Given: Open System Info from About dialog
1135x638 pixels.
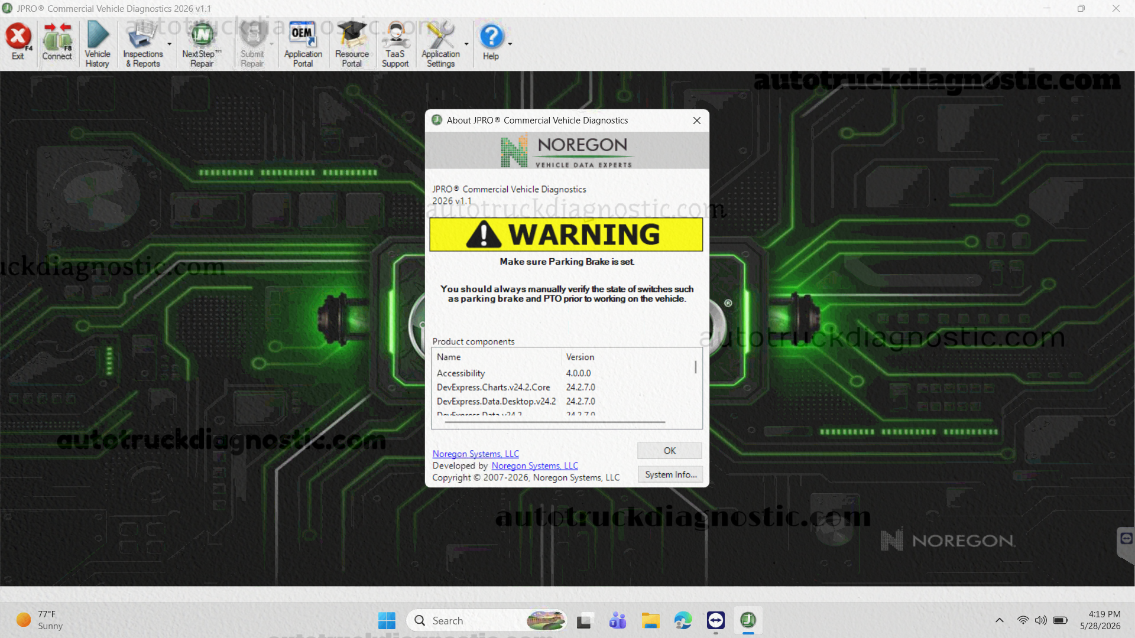Looking at the screenshot, I should click(x=670, y=474).
